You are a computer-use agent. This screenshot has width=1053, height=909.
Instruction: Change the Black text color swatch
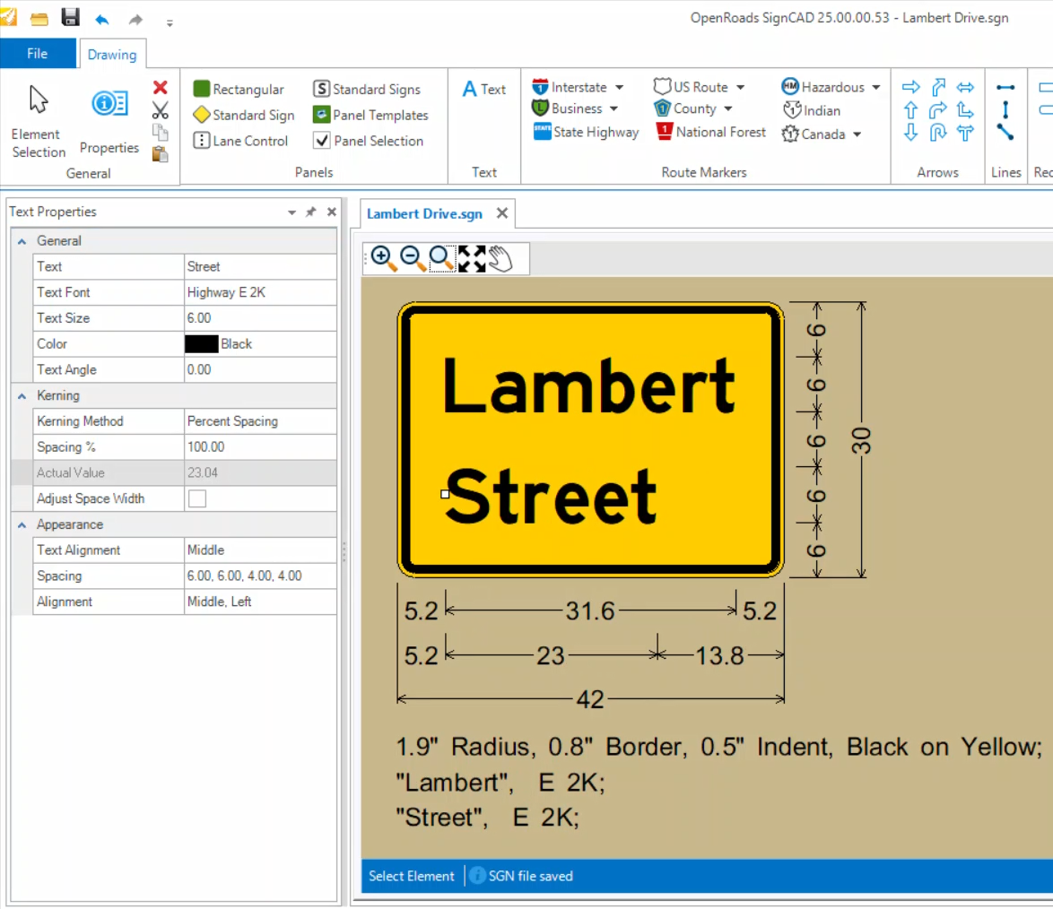(x=199, y=343)
